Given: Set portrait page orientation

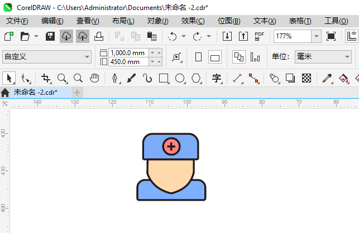Looking at the screenshot, I should click(198, 57).
